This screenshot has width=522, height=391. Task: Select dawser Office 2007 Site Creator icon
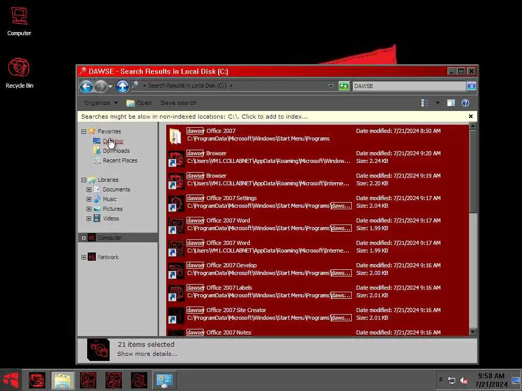click(176, 315)
